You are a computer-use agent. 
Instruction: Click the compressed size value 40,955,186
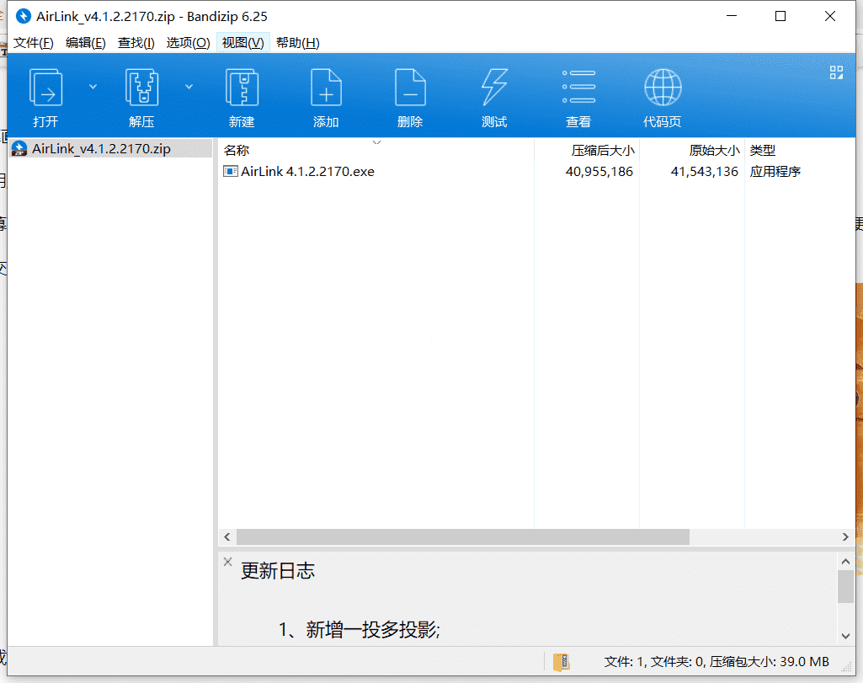pyautogui.click(x=599, y=172)
